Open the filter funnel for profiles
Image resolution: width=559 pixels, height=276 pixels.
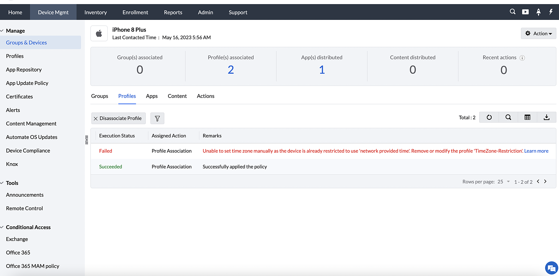click(x=157, y=118)
